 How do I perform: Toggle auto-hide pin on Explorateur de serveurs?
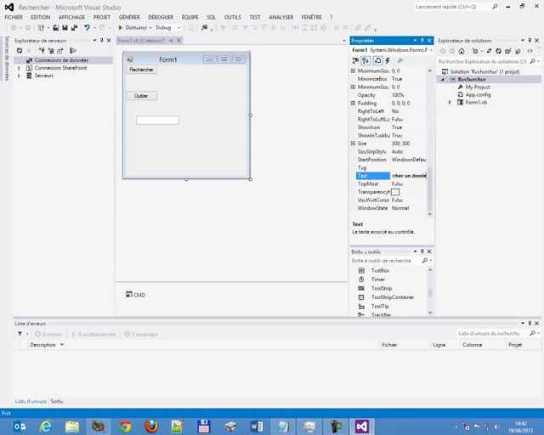(102, 41)
